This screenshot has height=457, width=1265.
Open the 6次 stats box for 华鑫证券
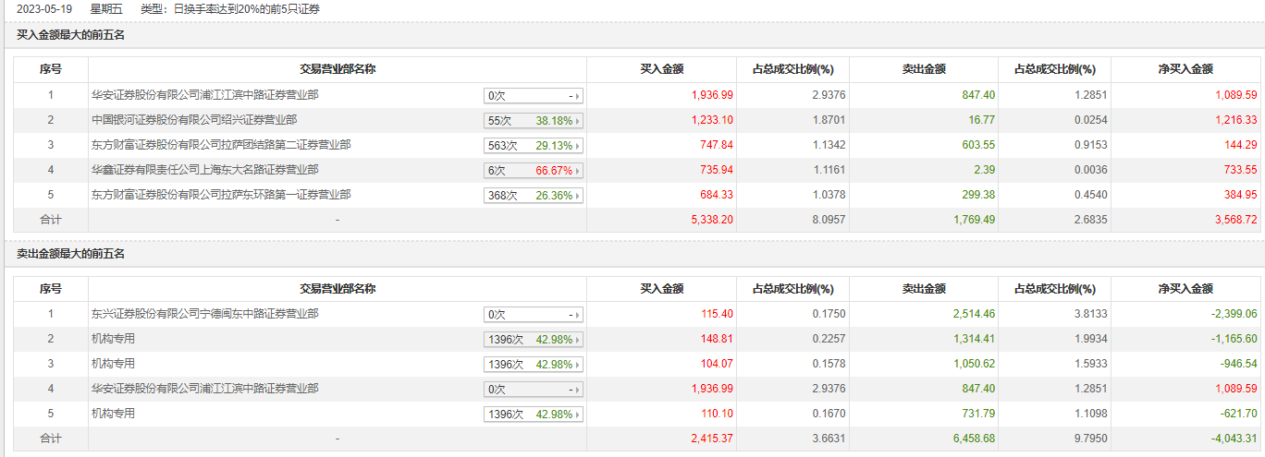(534, 171)
